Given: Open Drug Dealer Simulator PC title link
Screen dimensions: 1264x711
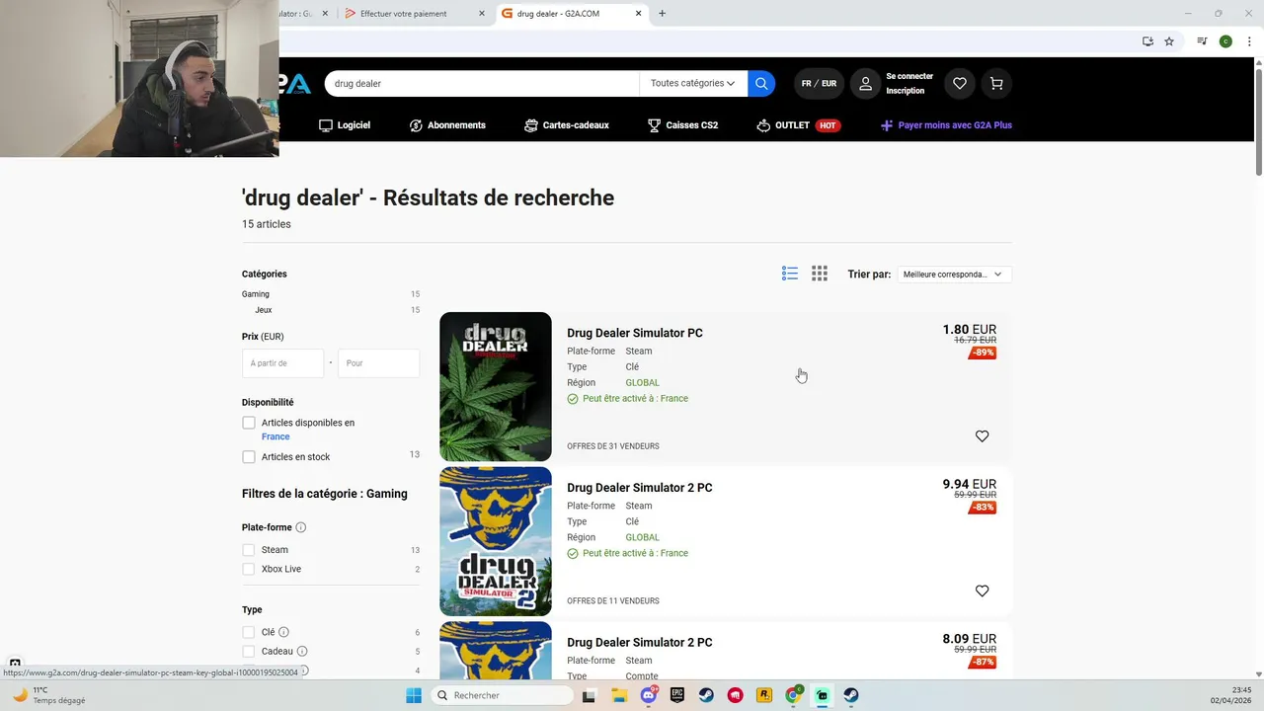Looking at the screenshot, I should [635, 333].
